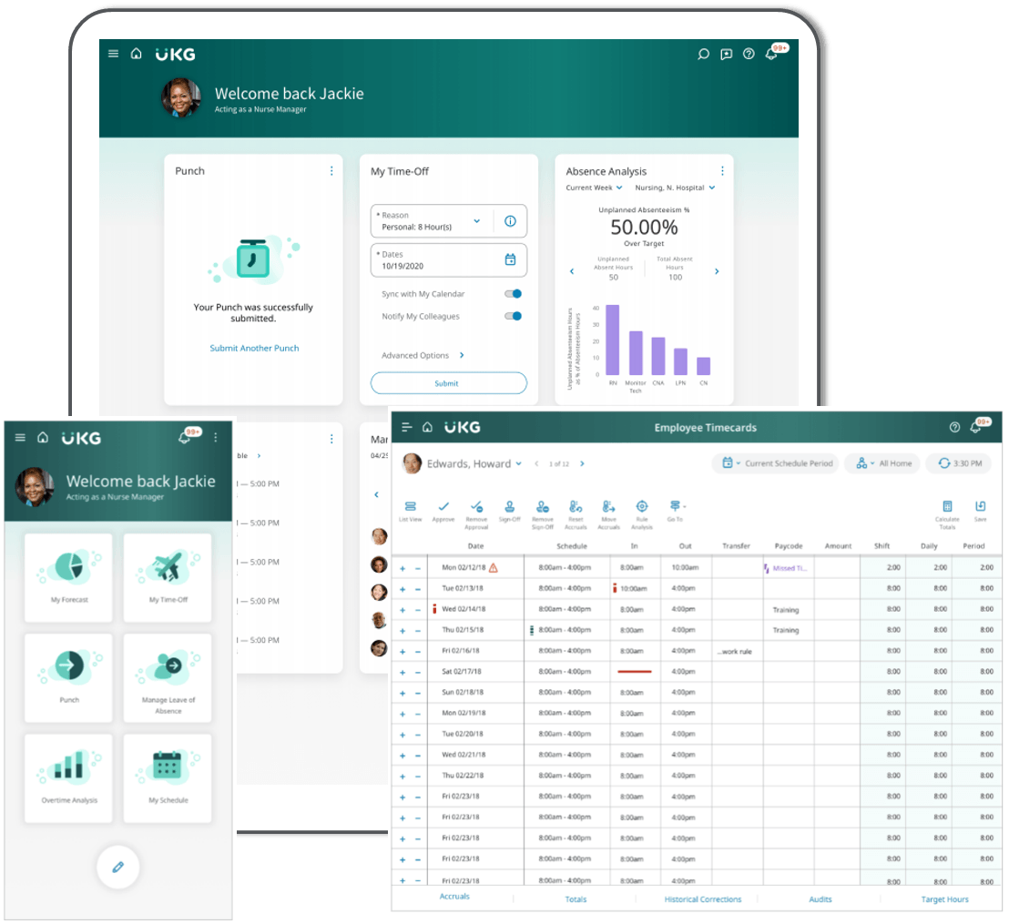Viewport: 1009px width, 924px height.
Task: Open notification bell in Employee Timecards header
Action: [x=975, y=427]
